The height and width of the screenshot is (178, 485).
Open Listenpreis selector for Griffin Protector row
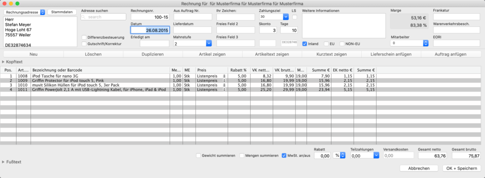(224, 80)
